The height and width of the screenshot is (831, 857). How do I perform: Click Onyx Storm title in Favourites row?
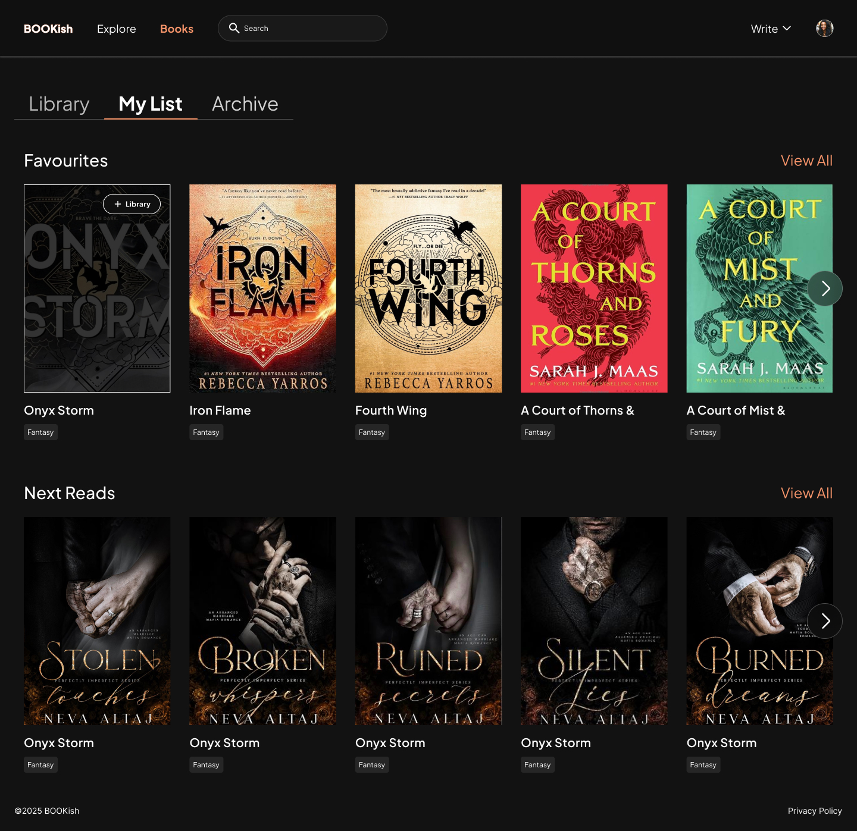point(59,410)
